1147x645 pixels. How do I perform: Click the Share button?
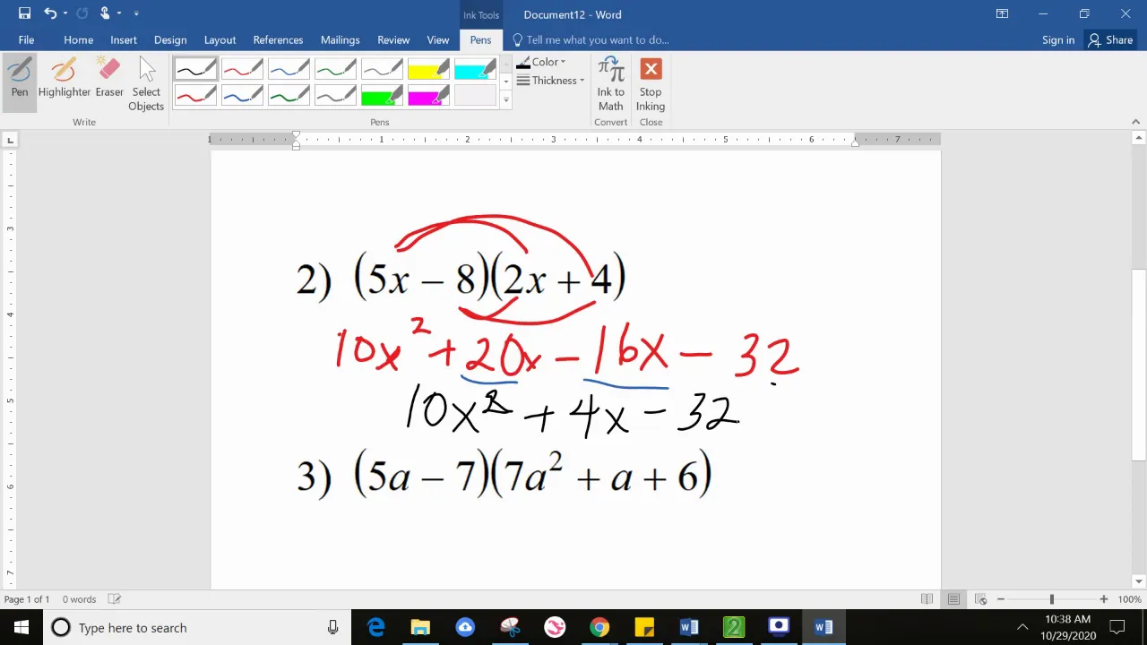coord(1110,39)
